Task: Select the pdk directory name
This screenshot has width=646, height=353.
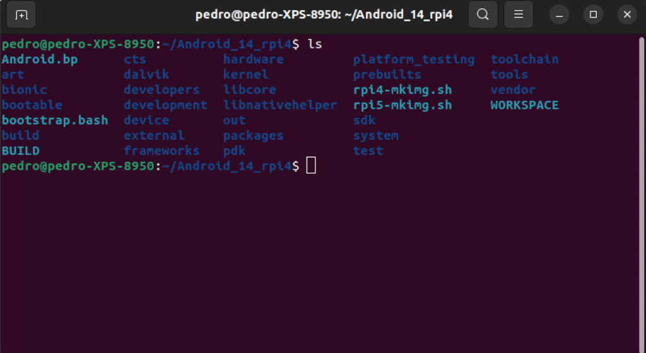Action: pyautogui.click(x=235, y=150)
